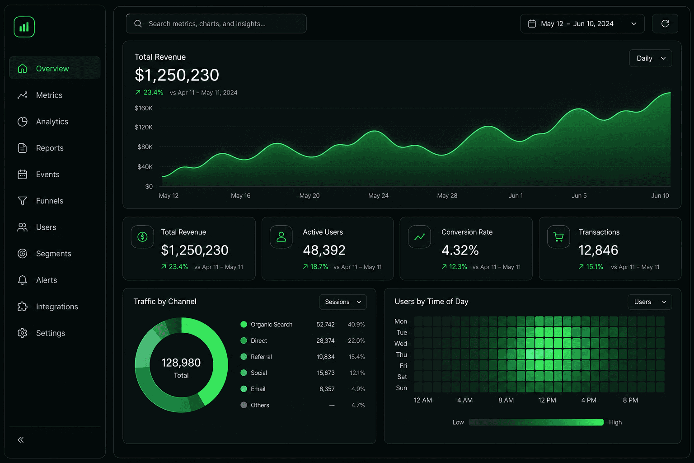
Task: Open Reports from sidebar
Action: pos(55,148)
